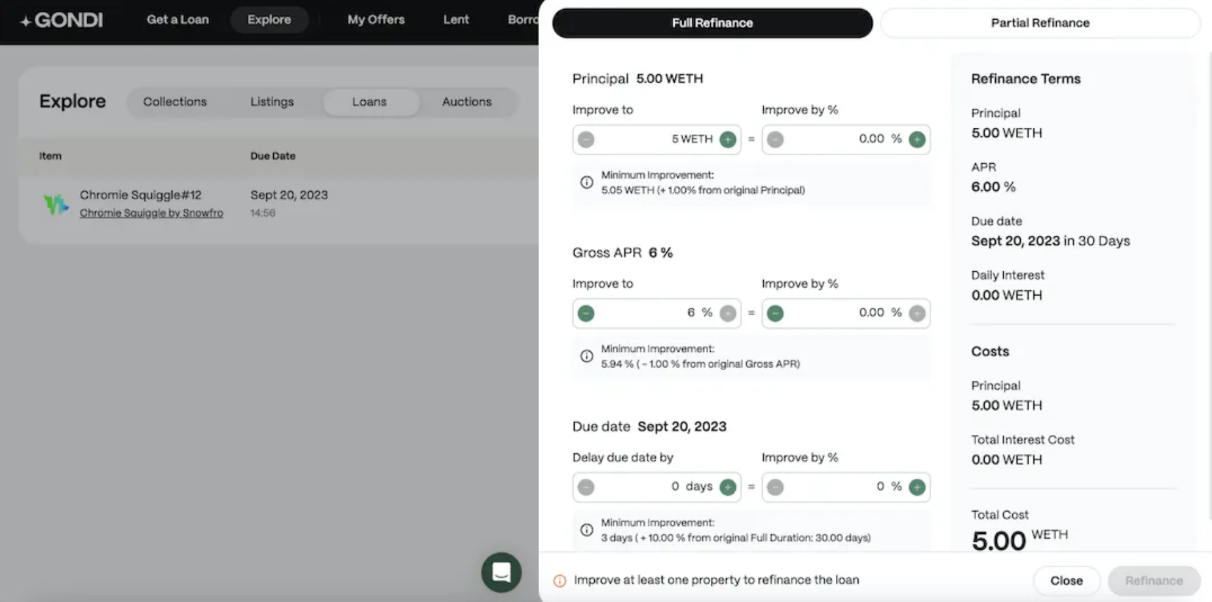Viewport: 1212px width, 602px height.
Task: Switch to Partial Refinance tab
Action: [1040, 23]
